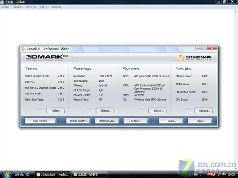Click the Notepad icon in title bar
238x178 pixels.
(2, 2)
